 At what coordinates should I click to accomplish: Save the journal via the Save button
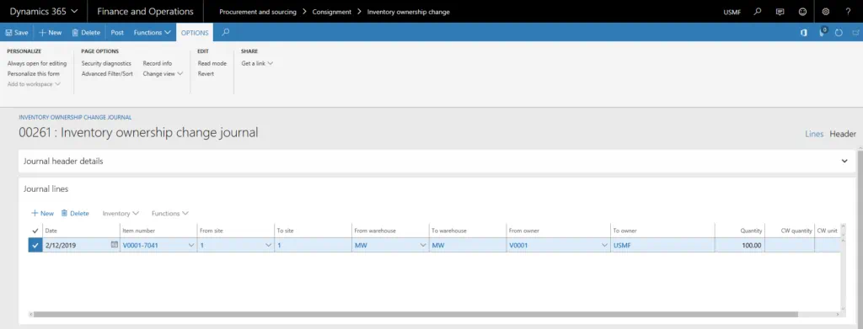click(17, 33)
